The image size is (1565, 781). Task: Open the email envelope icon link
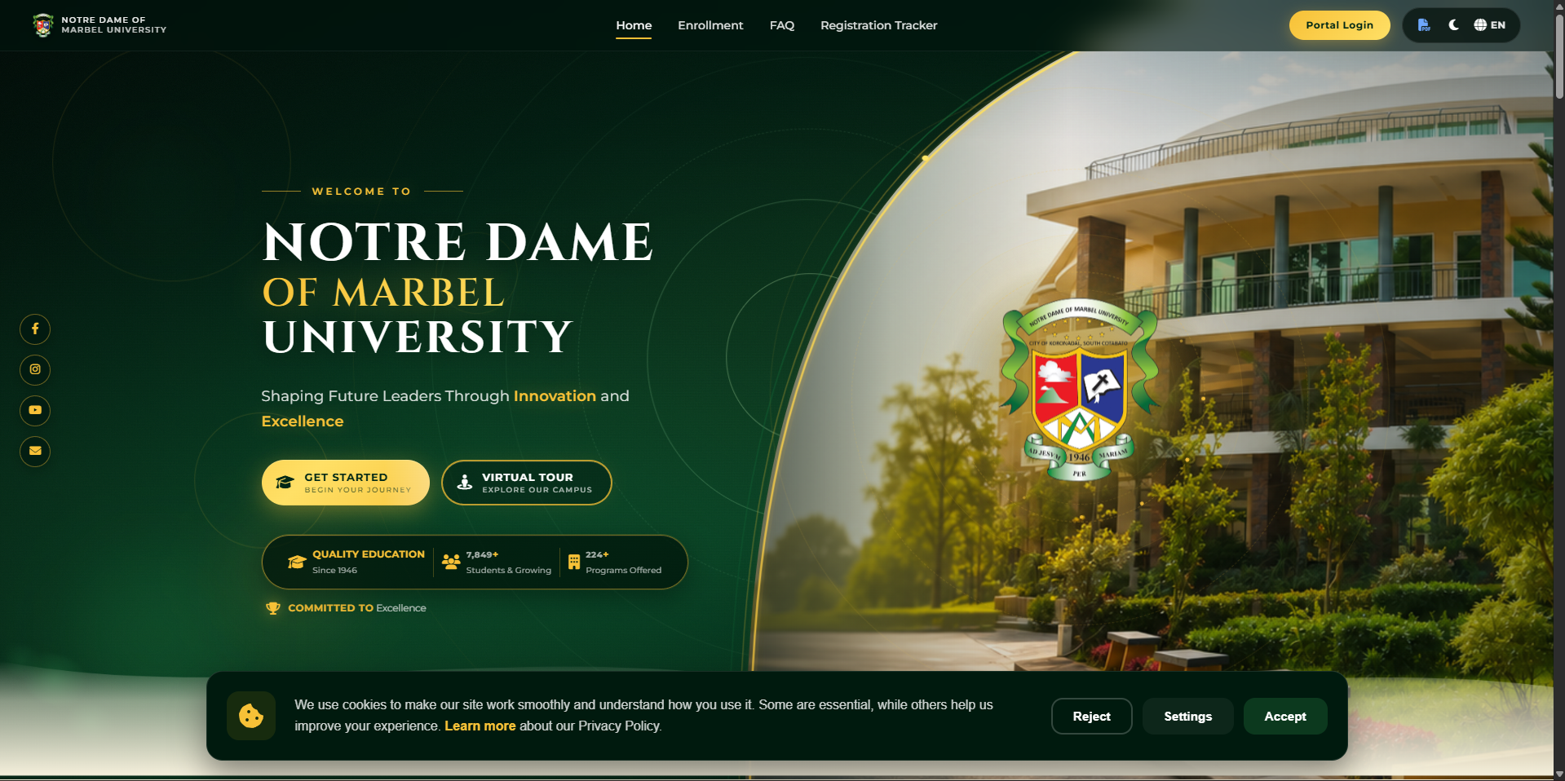coord(35,451)
